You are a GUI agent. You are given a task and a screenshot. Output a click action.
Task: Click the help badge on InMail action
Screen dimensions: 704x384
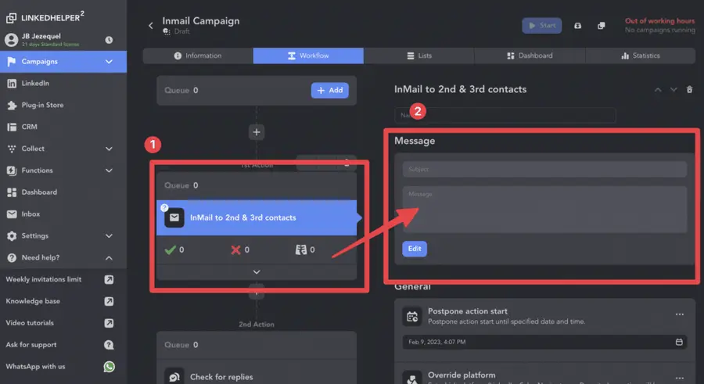pos(164,207)
